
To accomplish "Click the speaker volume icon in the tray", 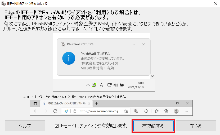I will click(x=116, y=85).
